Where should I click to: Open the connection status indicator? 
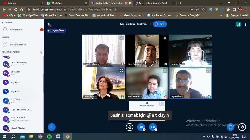point(238,24)
